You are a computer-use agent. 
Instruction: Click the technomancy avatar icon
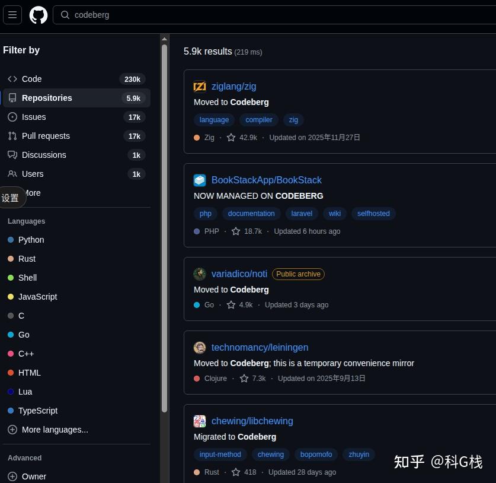click(x=200, y=348)
